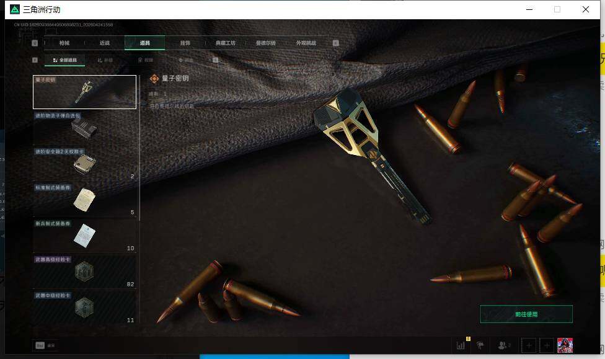This screenshot has height=359, width=605.
Task: Open the player avatar in bottom bar
Action: [565, 345]
